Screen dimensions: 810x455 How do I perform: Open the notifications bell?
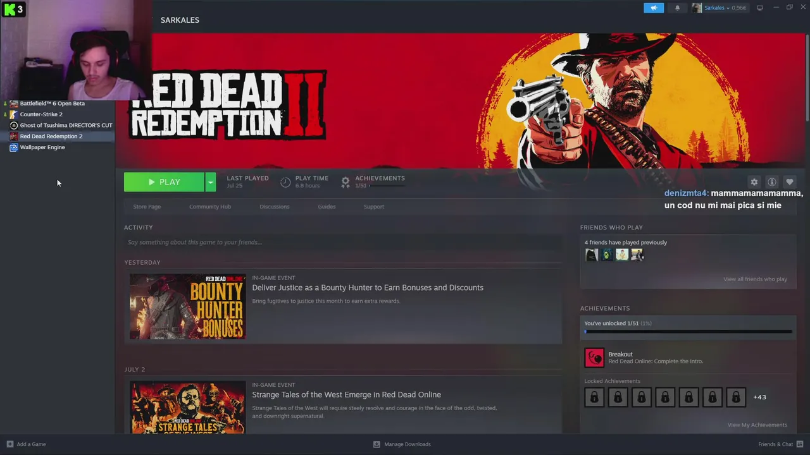677,8
